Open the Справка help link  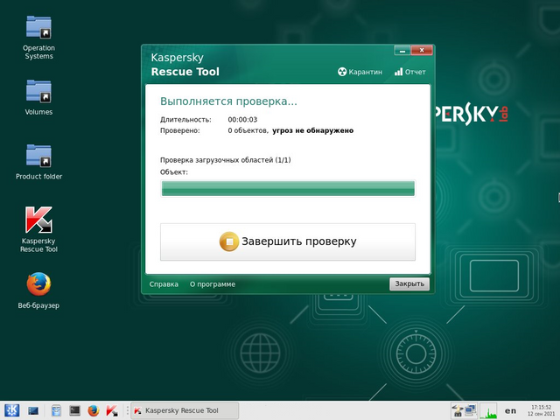click(x=164, y=284)
